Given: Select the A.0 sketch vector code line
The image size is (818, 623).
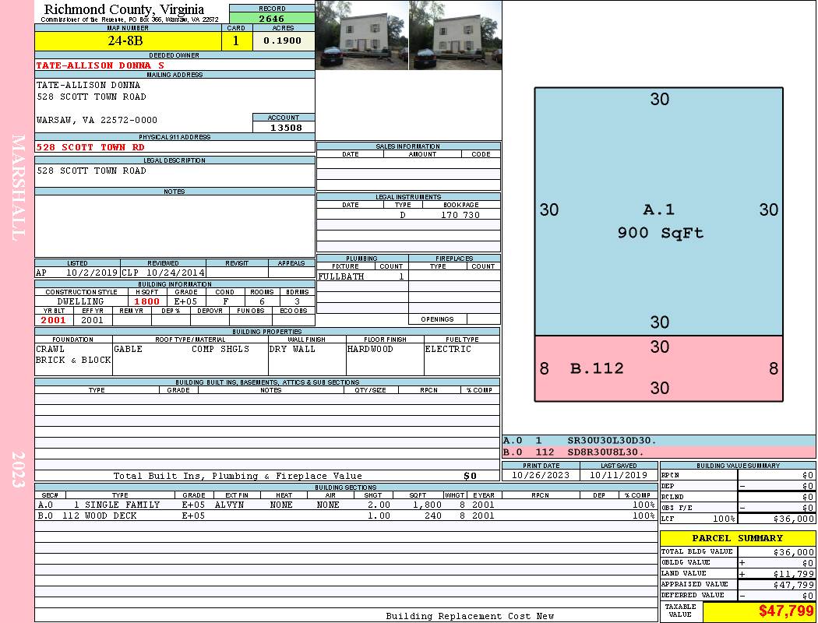Looking at the screenshot, I should click(x=659, y=441).
